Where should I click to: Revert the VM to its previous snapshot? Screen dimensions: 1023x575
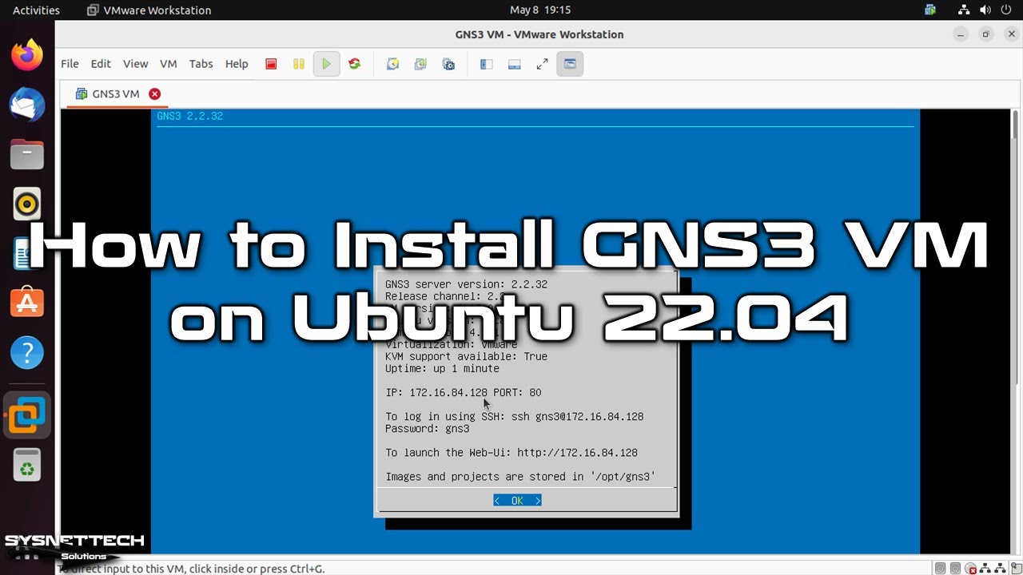[x=420, y=64]
